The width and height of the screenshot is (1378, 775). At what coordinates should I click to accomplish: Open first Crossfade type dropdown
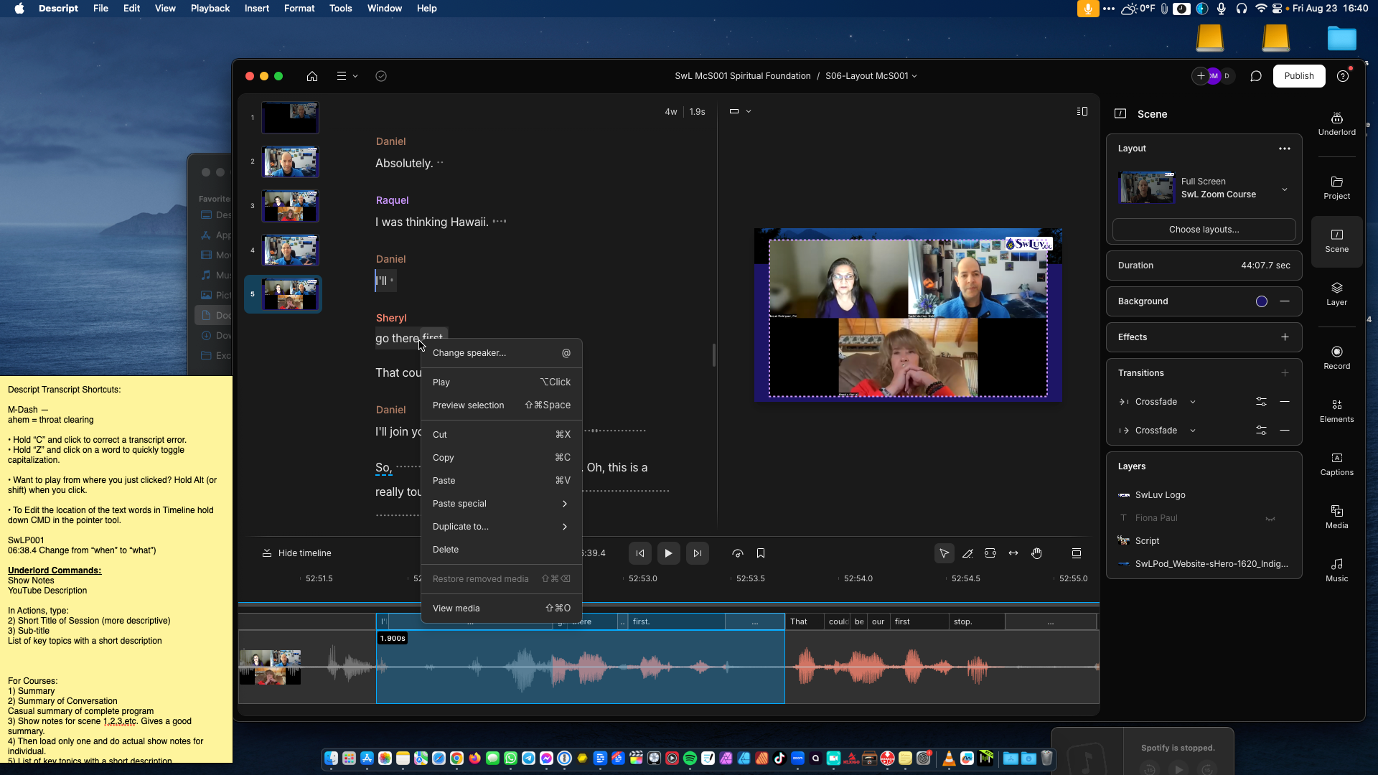[x=1193, y=402]
